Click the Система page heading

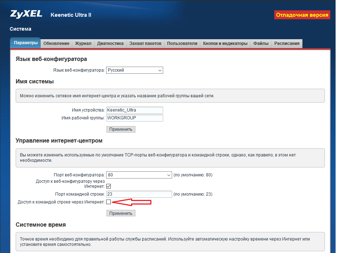click(x=21, y=29)
